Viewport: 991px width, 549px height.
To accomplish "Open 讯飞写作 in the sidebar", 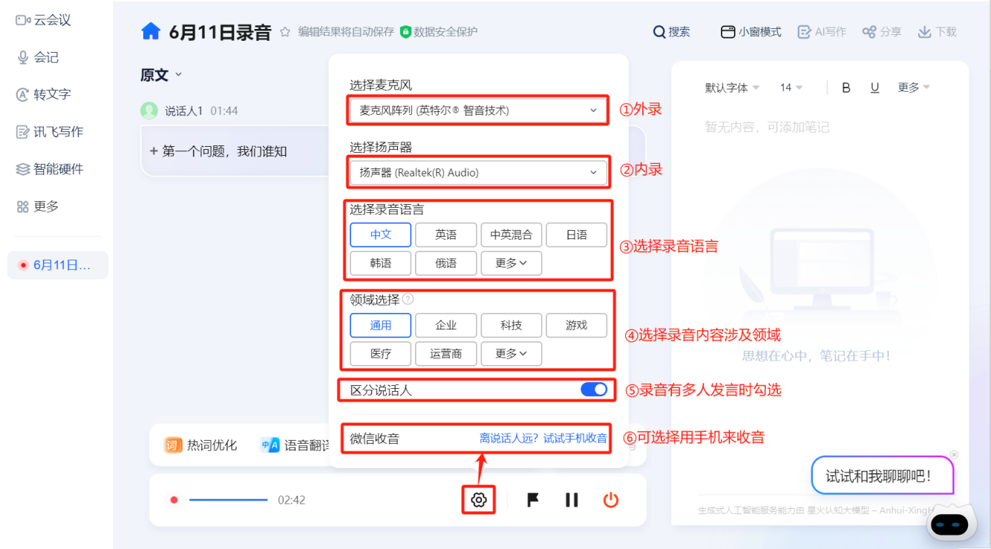I will (50, 131).
